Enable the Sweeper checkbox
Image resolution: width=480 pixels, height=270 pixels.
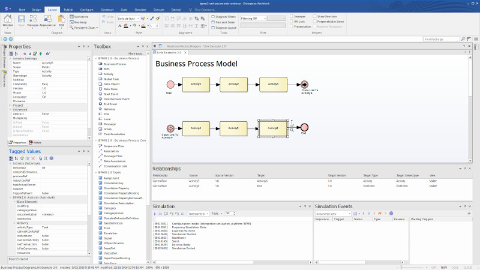coord(291,17)
